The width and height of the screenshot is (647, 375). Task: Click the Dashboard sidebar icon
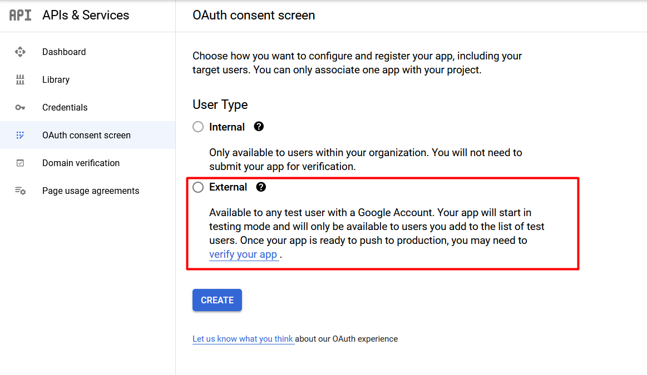point(20,52)
